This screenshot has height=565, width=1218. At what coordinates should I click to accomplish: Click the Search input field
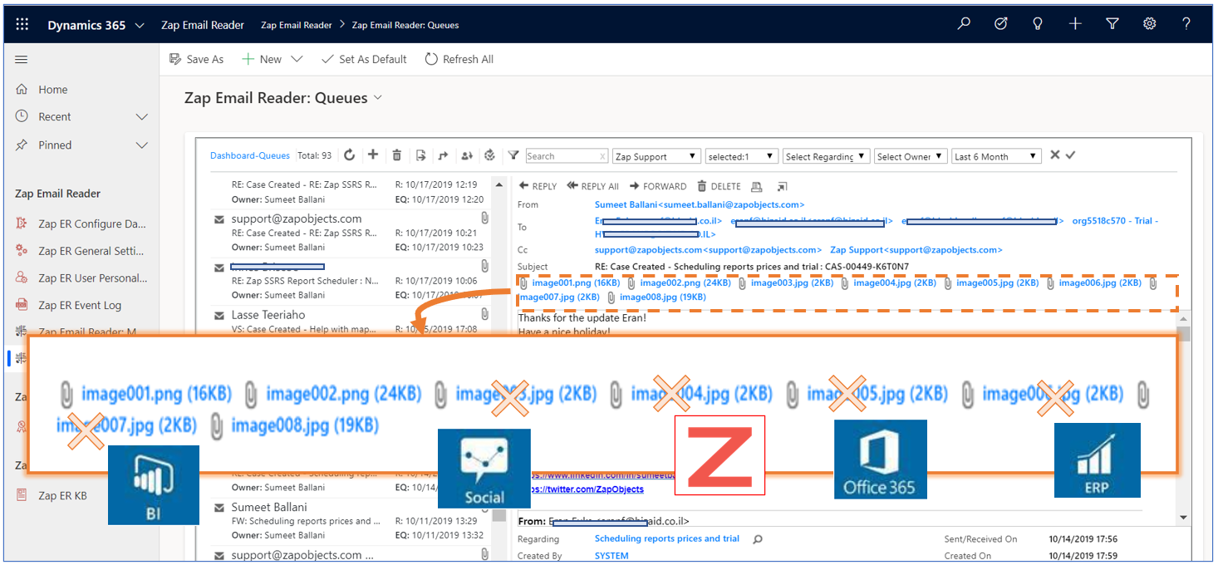567,156
